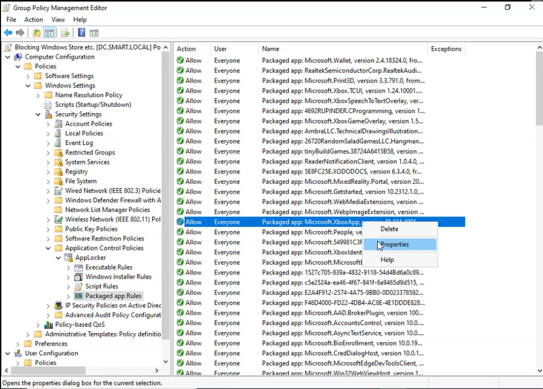Collapse the Security Settings node
543x389 pixels.
pos(38,114)
